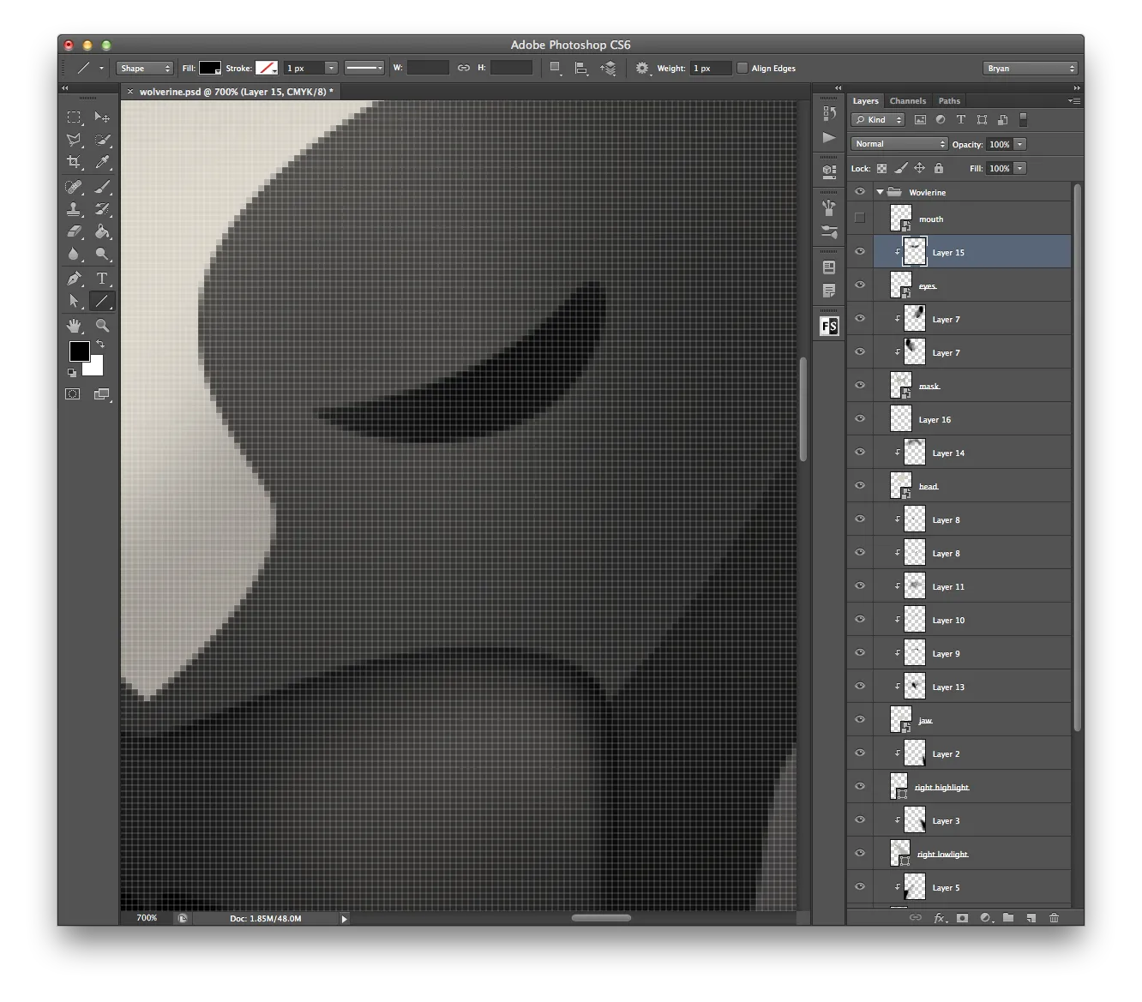Click the Layers tab
The width and height of the screenshot is (1142, 1002).
point(865,101)
